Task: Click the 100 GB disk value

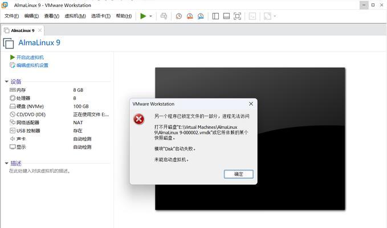Action: [x=81, y=107]
